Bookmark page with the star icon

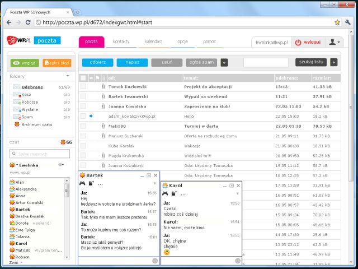[337, 22]
